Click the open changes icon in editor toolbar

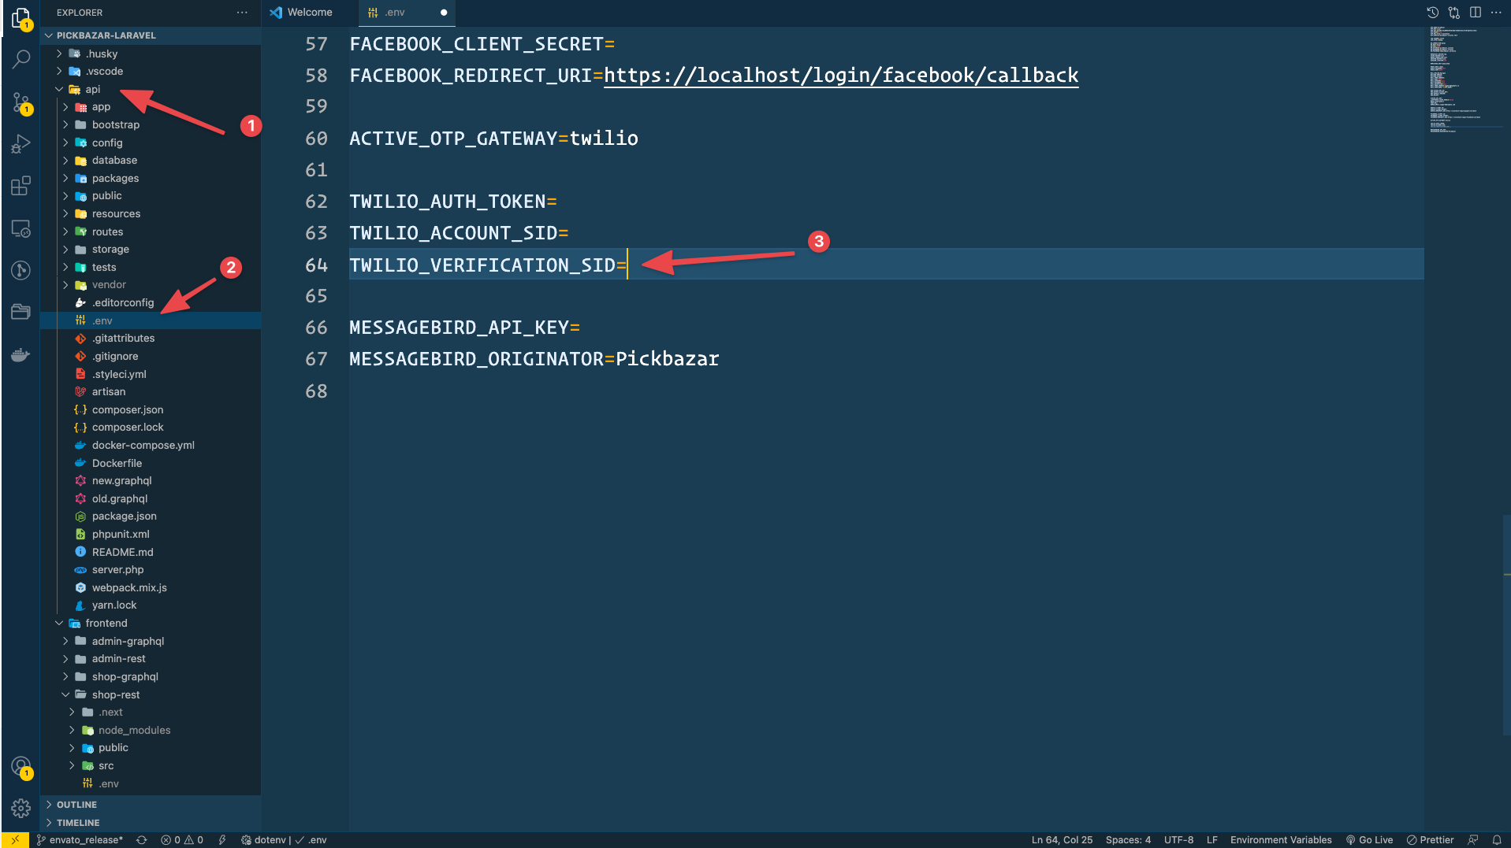[x=1454, y=13]
